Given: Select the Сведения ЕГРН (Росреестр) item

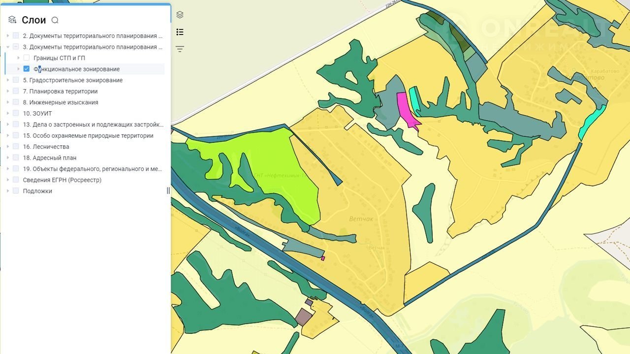Looking at the screenshot, I should [x=62, y=180].
